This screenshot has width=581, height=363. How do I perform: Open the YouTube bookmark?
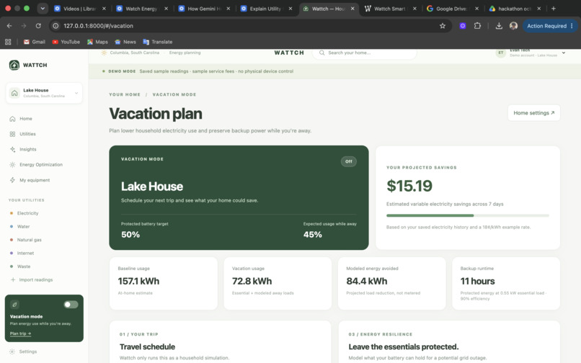(66, 42)
